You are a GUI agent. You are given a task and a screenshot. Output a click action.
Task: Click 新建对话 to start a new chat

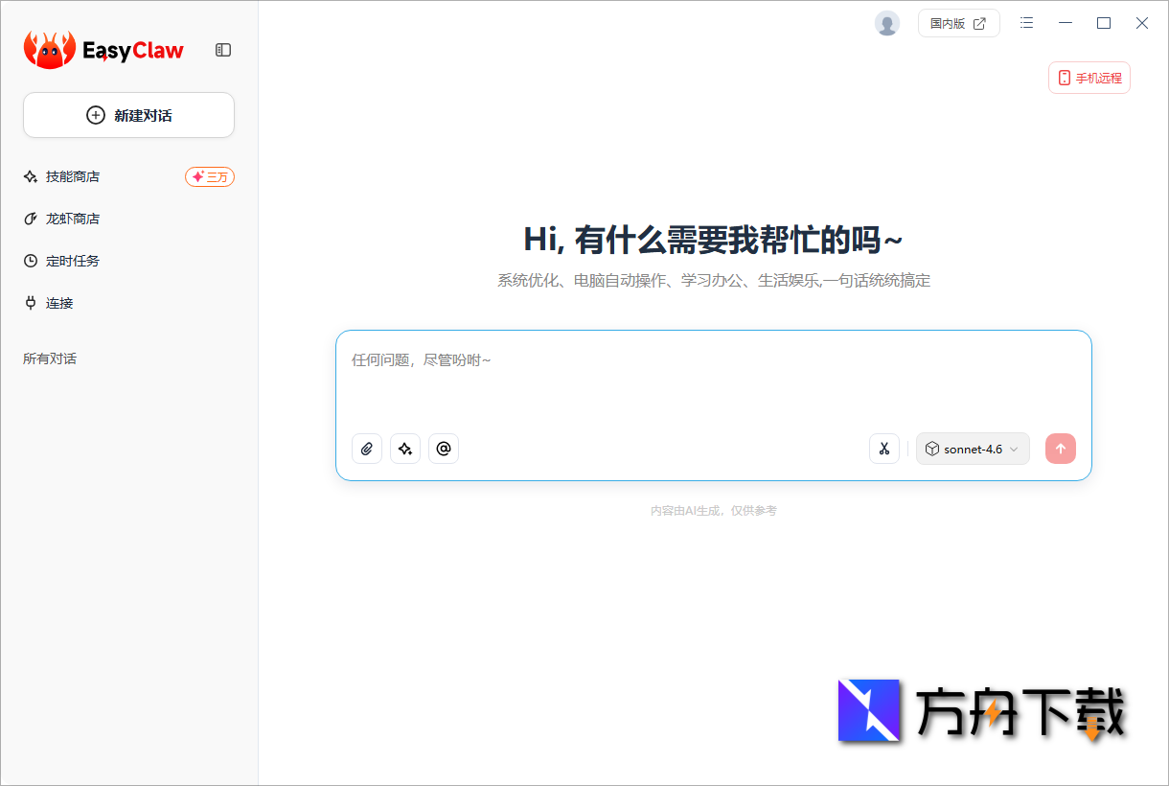[128, 114]
